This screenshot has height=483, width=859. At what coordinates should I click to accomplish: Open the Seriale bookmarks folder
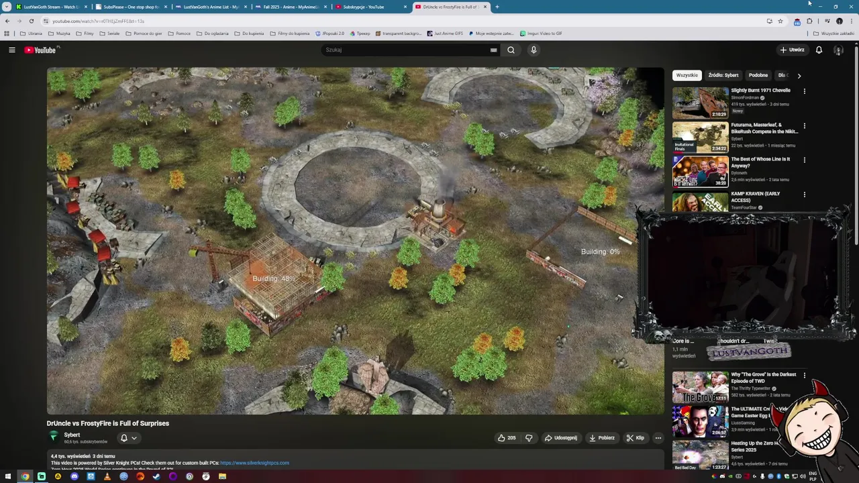click(109, 34)
